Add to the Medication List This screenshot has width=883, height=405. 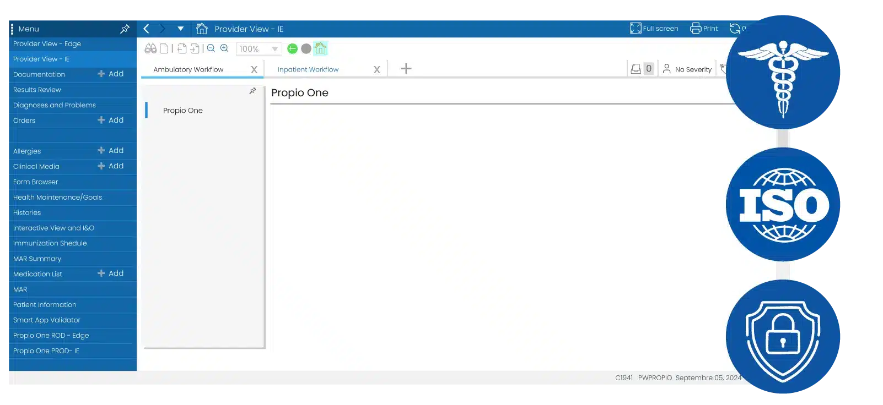[111, 273]
